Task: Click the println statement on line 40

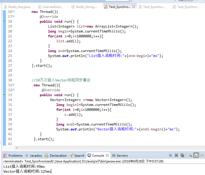Action: (118, 129)
